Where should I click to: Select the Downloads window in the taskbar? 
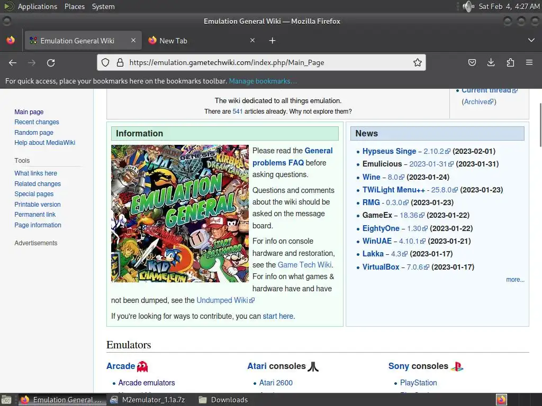pos(224,400)
